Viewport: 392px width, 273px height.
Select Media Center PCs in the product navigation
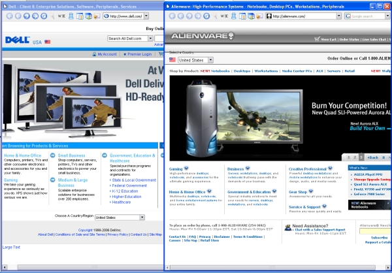pyautogui.click(x=297, y=70)
